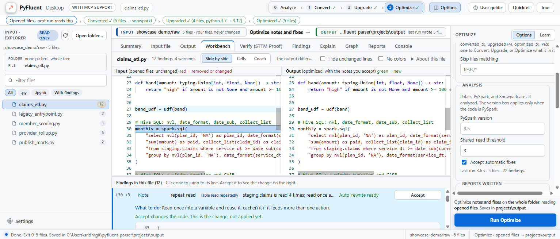560x239 pixels.
Task: Open the Summary tab
Action: click(131, 46)
